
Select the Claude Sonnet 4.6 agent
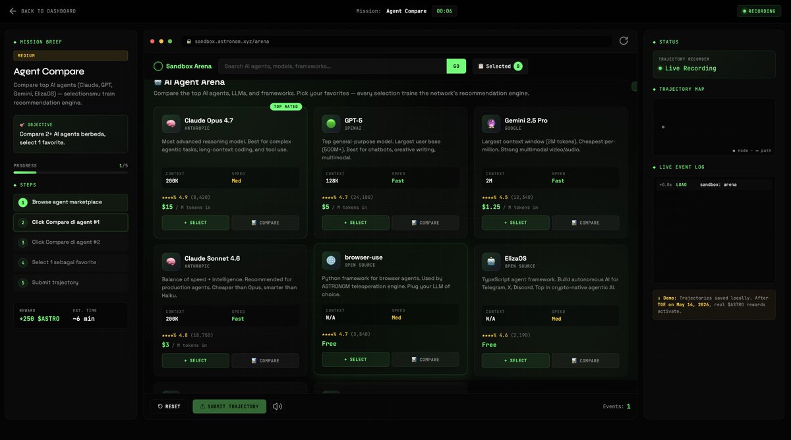click(196, 360)
